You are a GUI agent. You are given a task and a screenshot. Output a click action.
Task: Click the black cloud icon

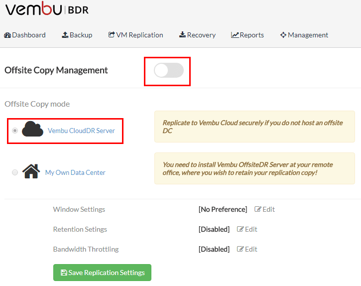pyautogui.click(x=32, y=129)
